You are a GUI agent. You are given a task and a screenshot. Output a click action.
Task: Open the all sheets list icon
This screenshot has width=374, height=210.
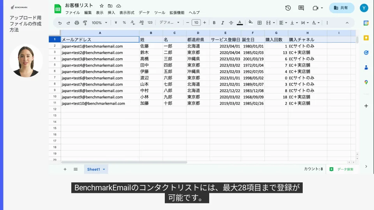pyautogui.click(x=76, y=169)
